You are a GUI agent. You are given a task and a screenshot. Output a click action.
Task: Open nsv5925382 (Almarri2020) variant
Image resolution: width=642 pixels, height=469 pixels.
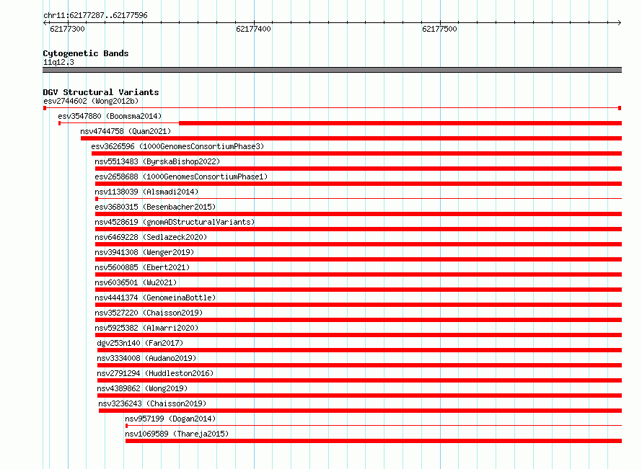146,328
